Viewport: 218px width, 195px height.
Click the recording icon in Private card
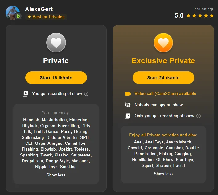click(25, 94)
